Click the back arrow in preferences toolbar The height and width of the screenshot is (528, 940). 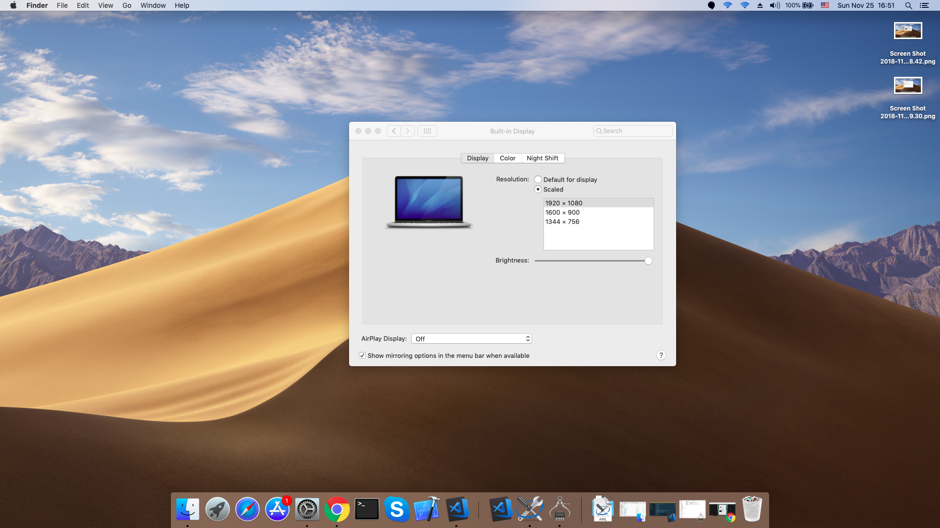(x=394, y=131)
